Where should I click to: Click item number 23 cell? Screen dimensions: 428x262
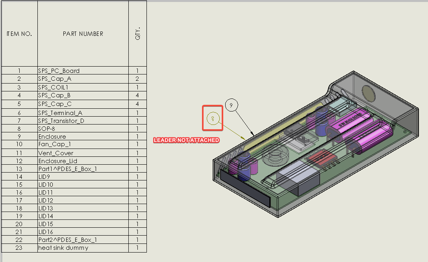pos(19,248)
